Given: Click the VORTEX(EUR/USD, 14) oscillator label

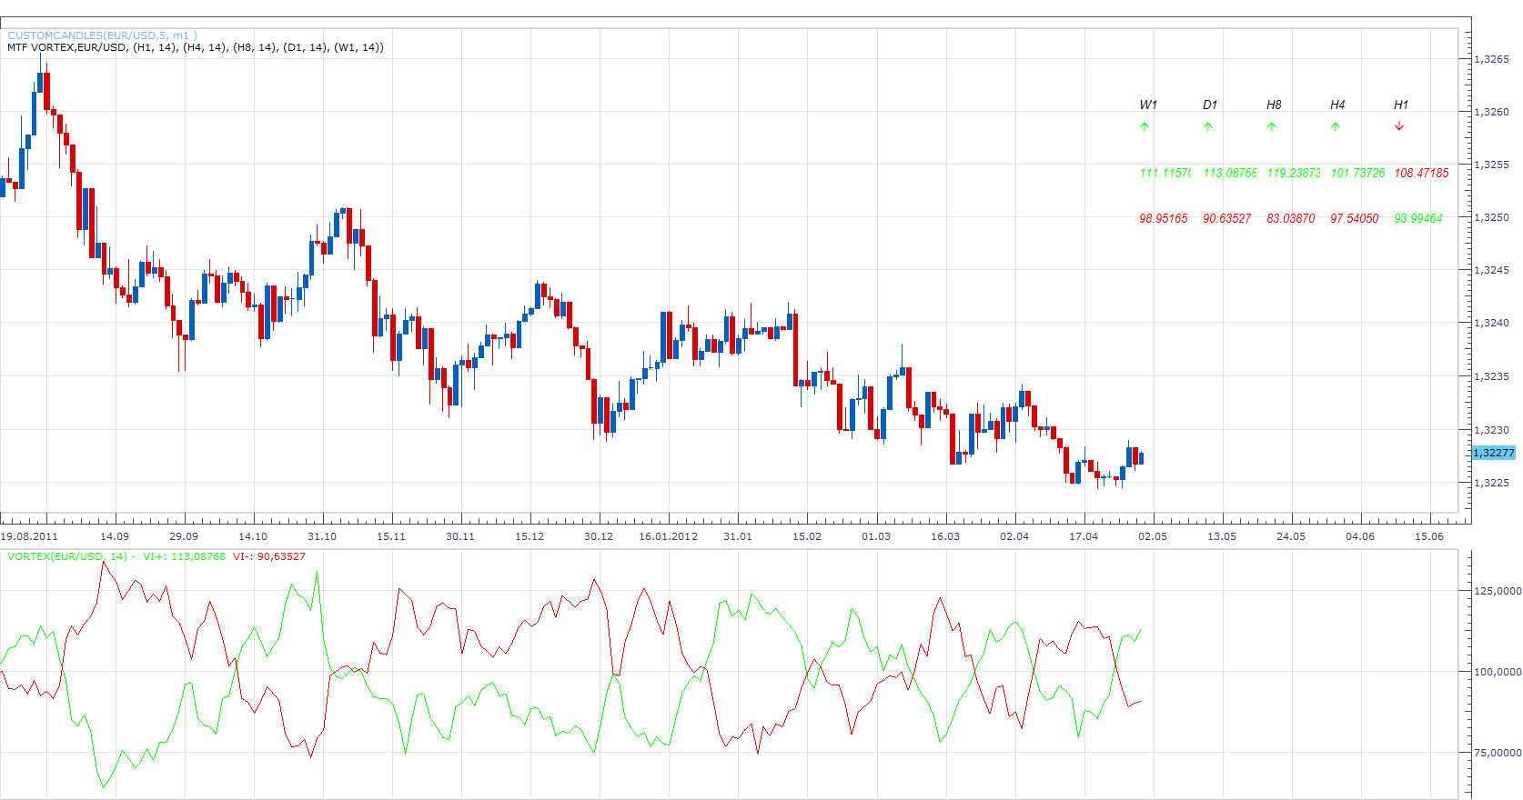Looking at the screenshot, I should 67,556.
